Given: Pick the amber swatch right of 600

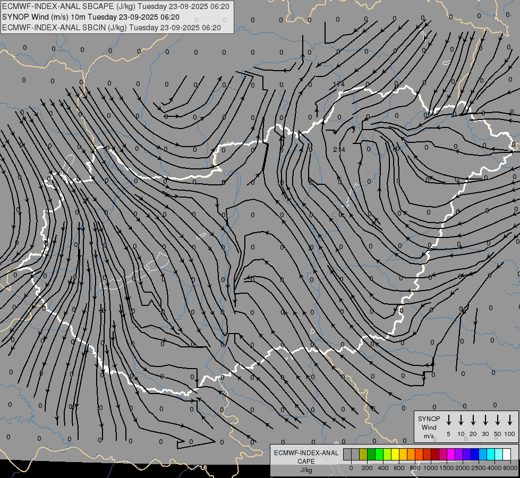Looking at the screenshot, I should point(403,454).
